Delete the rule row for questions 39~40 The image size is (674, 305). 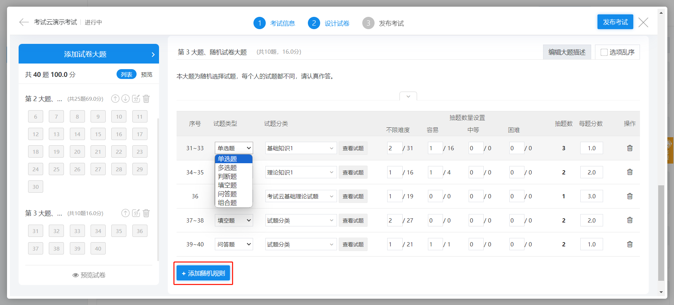pyautogui.click(x=630, y=244)
